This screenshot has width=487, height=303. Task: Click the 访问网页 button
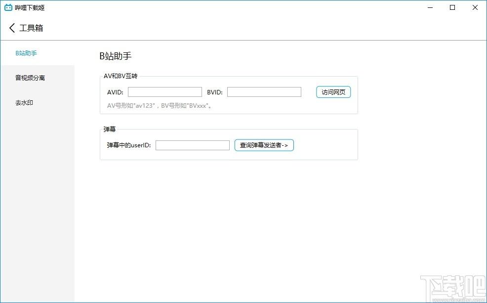tap(333, 92)
